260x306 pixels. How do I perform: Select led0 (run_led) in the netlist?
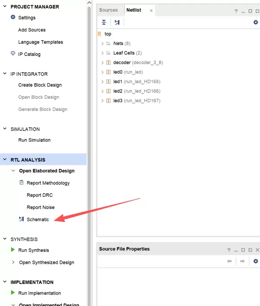pos(128,72)
